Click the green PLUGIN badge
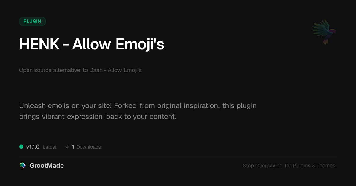This screenshot has width=356, height=186. coord(32,21)
